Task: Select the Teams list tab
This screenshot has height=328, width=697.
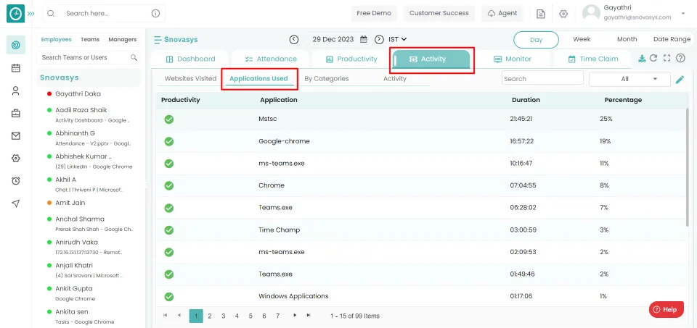Action: (90, 39)
